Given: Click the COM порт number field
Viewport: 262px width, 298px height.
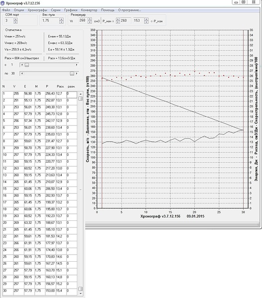Looking at the screenshot, I should point(9,20).
